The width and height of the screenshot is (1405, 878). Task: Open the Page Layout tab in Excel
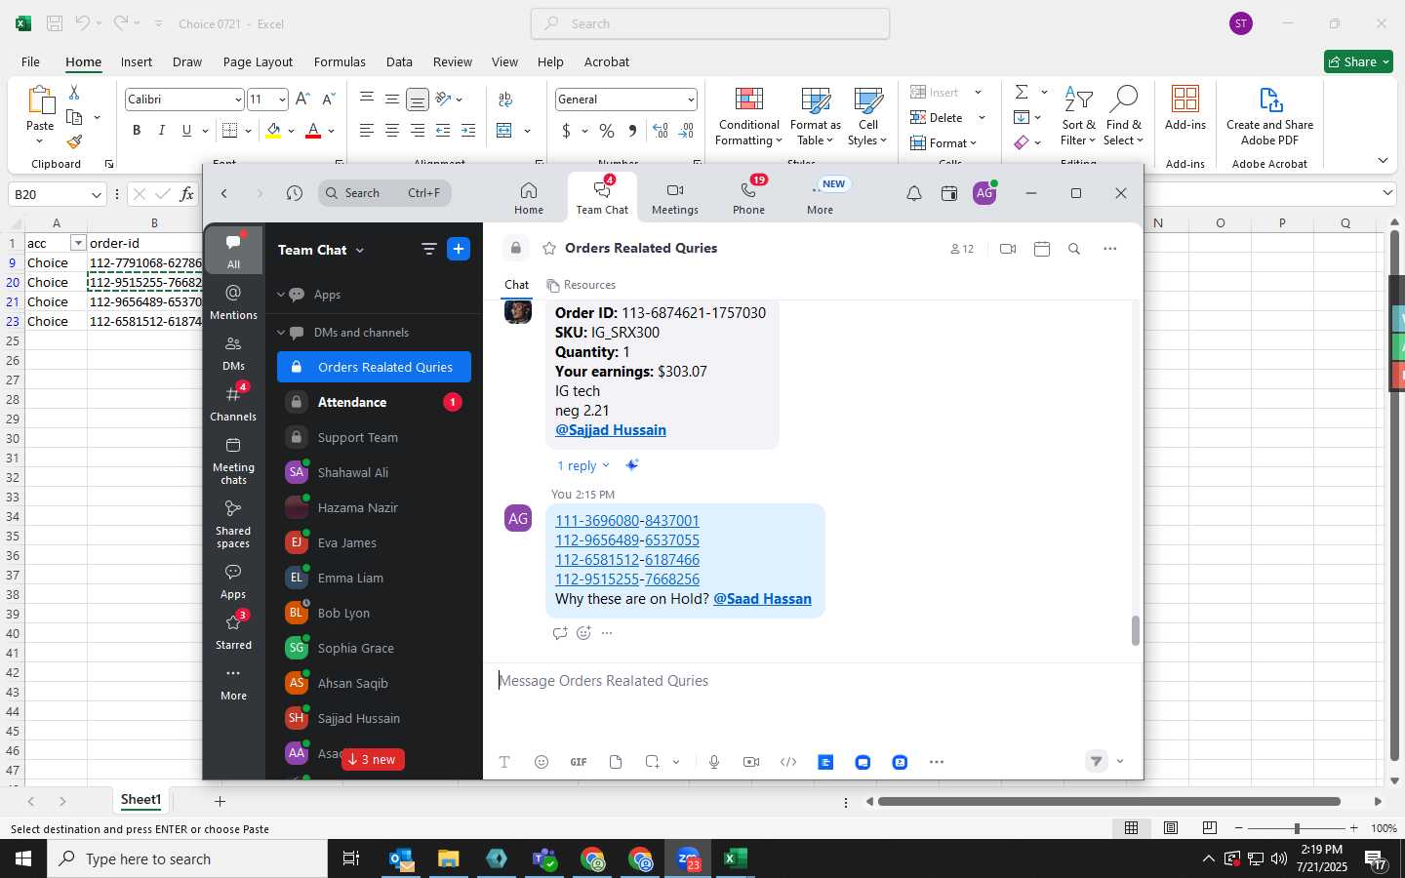point(258,61)
